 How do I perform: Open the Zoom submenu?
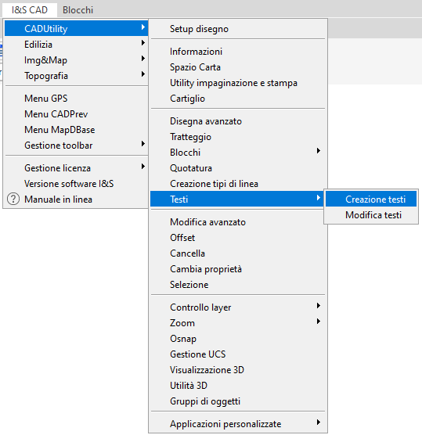click(x=238, y=322)
